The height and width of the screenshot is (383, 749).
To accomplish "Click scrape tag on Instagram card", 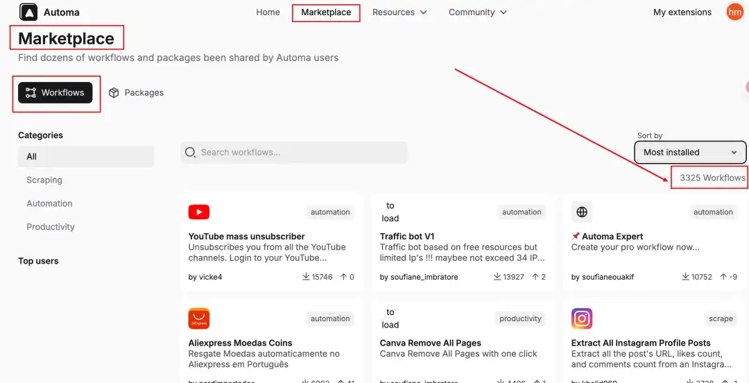I will point(721,318).
